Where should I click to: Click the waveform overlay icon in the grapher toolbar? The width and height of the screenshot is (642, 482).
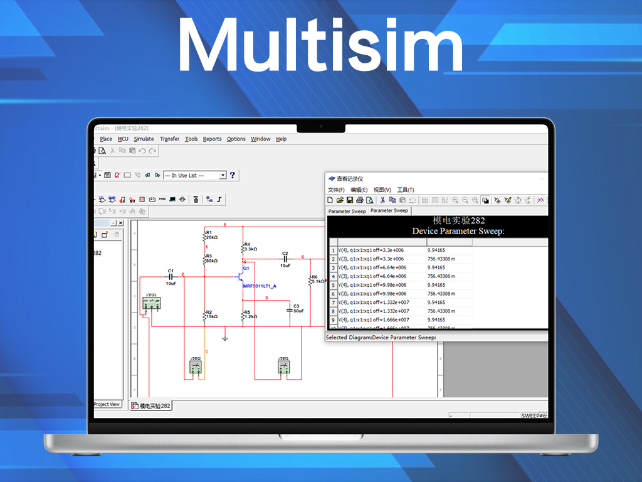540,200
